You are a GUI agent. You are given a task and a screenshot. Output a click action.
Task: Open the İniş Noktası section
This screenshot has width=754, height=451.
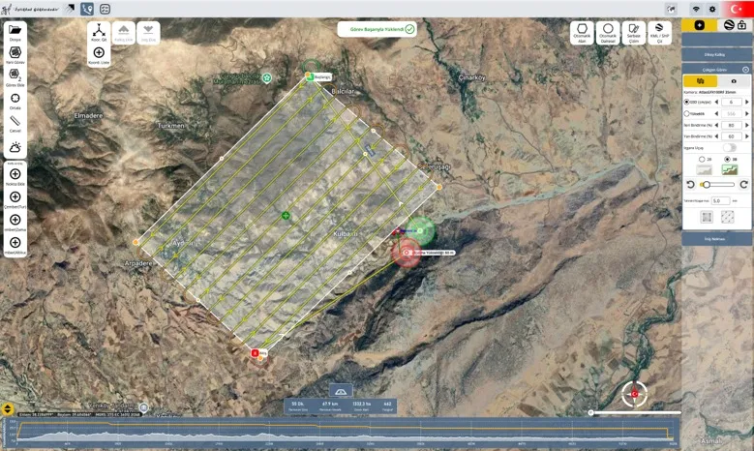click(x=716, y=239)
